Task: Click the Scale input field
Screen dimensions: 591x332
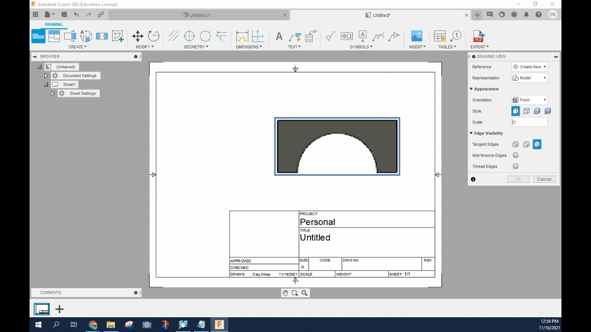Action: coord(530,122)
